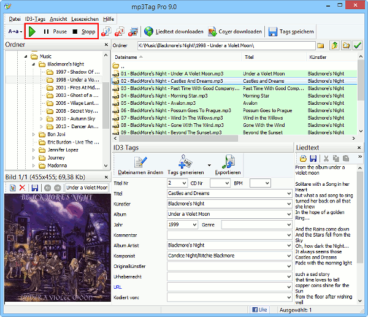Viewport: 368px width, 317px height.
Task: Open the CD Nr dropdown
Action: click(227, 183)
